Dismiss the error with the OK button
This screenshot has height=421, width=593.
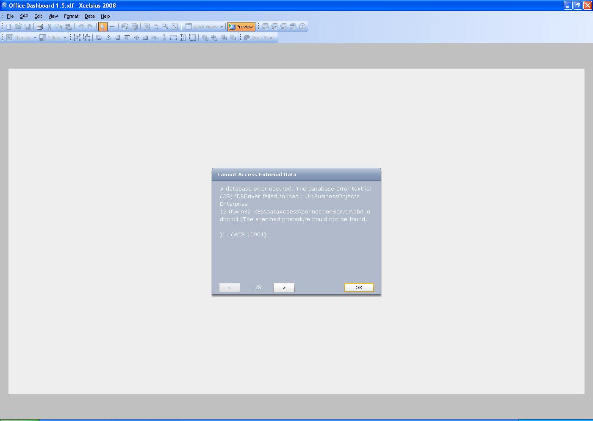(x=359, y=287)
